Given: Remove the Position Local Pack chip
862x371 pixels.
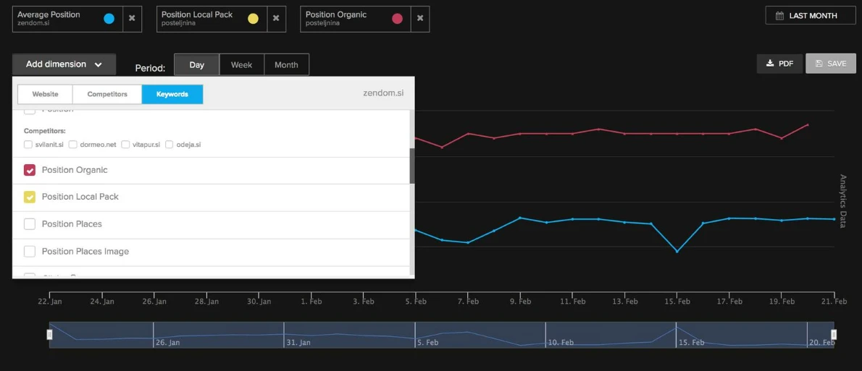Looking at the screenshot, I should tap(276, 19).
